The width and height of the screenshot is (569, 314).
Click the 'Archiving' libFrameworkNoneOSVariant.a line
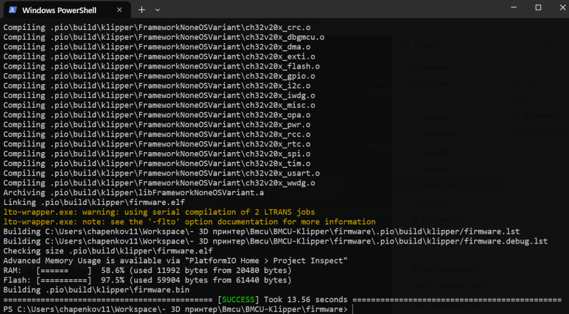click(133, 193)
